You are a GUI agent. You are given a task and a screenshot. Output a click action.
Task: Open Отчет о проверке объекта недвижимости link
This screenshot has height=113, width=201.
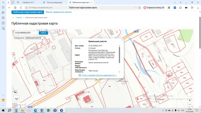pyautogui.click(x=99, y=75)
